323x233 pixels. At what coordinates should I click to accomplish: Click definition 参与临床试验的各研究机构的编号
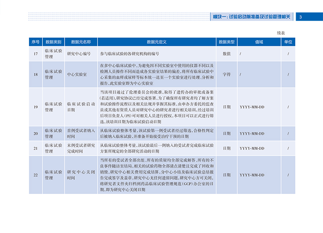click(130, 54)
